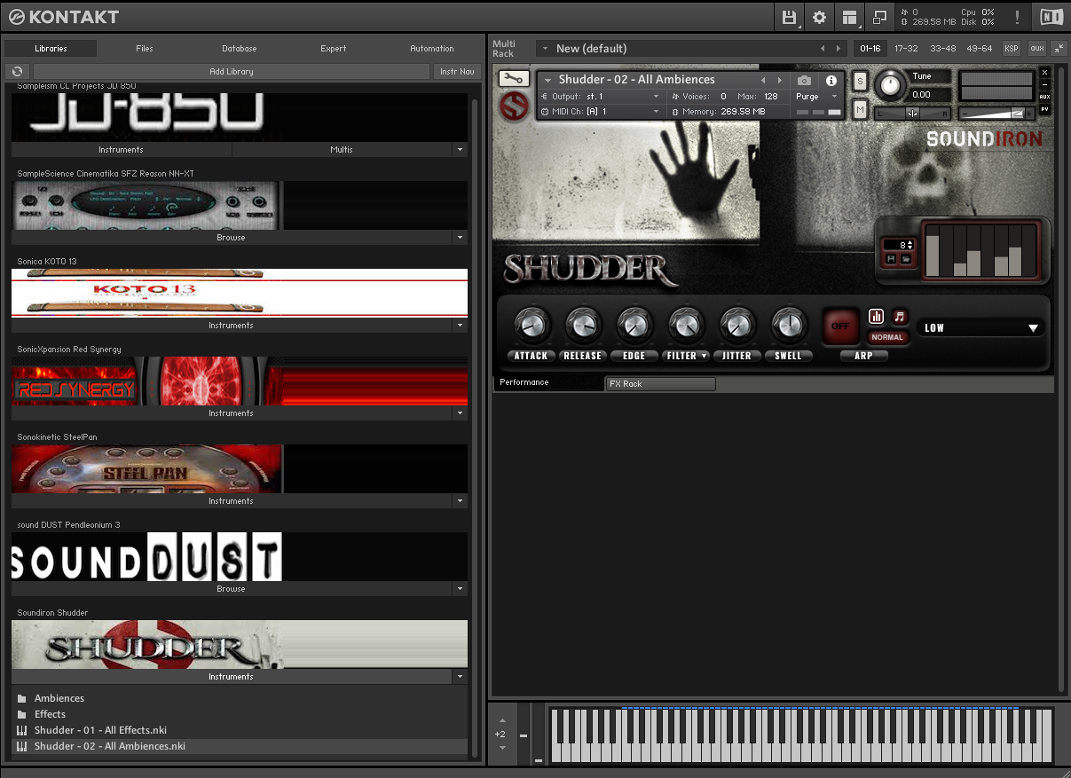Click Multis under JD 850 library
1071x778 pixels.
point(342,150)
